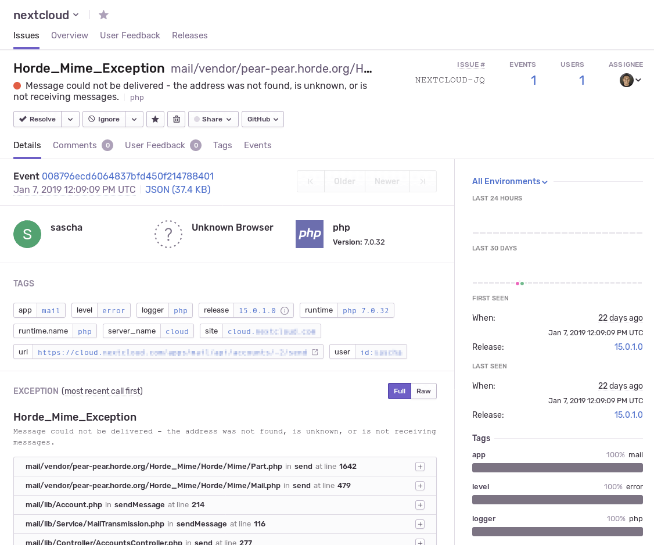This screenshot has height=545, width=654.
Task: Open the Resolve options dropdown arrow
Action: [x=70, y=119]
